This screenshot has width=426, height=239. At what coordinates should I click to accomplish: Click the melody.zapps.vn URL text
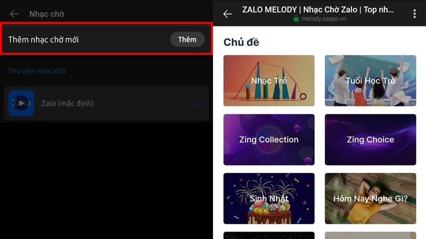324,19
